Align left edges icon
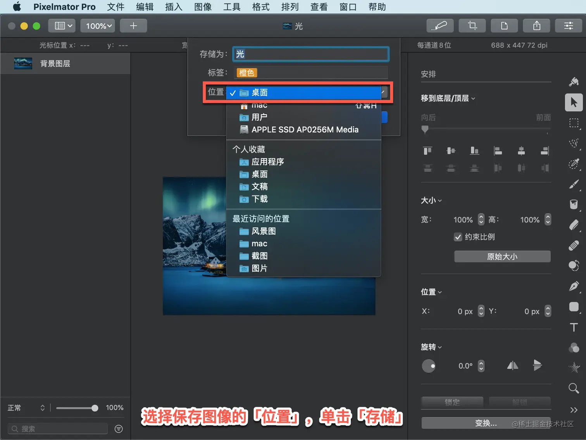 tap(498, 151)
